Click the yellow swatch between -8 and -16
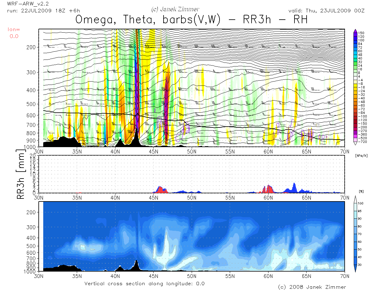The height and width of the screenshot is (290, 387). pos(355,85)
